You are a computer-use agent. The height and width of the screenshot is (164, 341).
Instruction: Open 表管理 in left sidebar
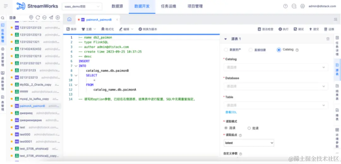3,103
